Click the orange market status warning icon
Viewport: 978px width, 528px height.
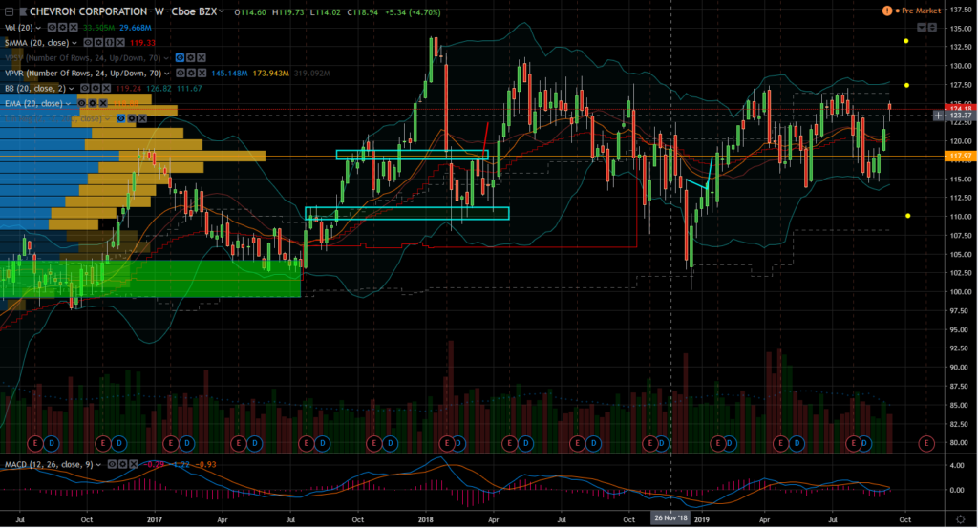click(x=887, y=11)
